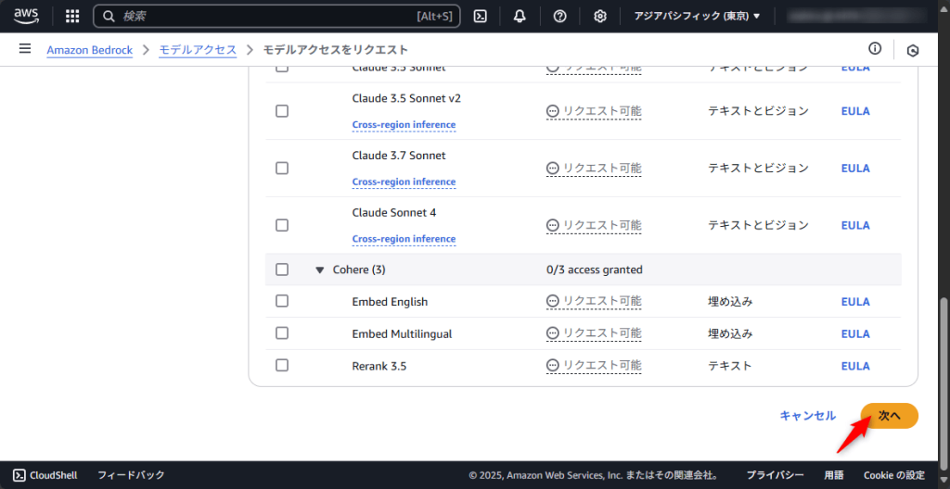
Task: Open Cookie の設定 footer link
Action: 894,475
